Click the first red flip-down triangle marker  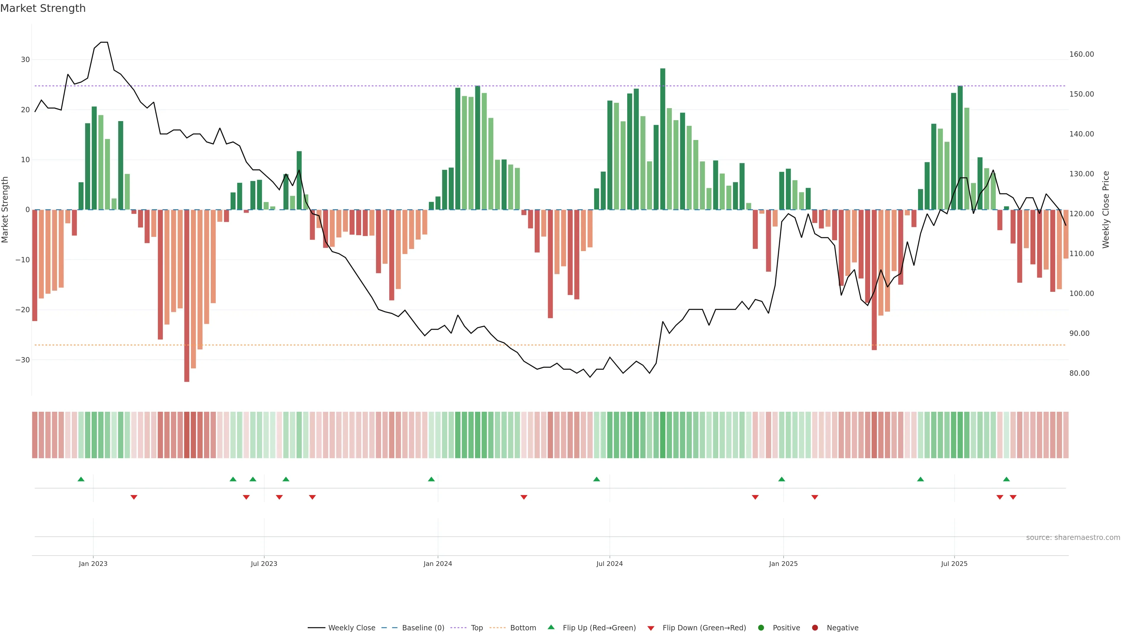[134, 497]
